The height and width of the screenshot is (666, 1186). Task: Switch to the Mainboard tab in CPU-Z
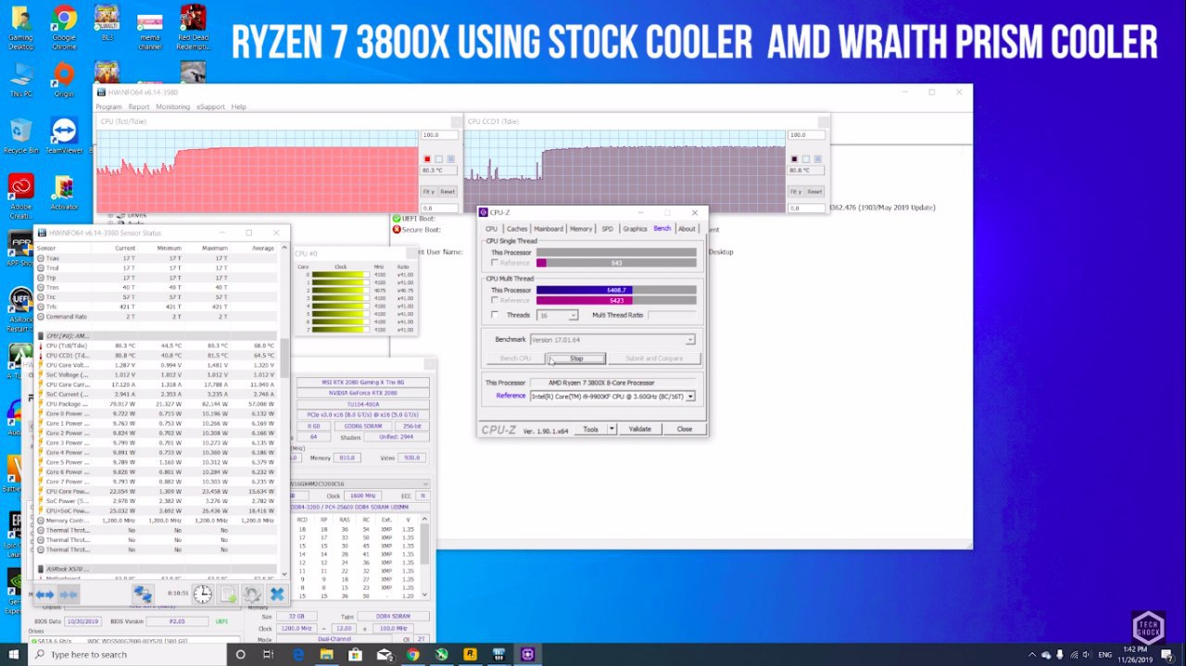[x=548, y=229]
